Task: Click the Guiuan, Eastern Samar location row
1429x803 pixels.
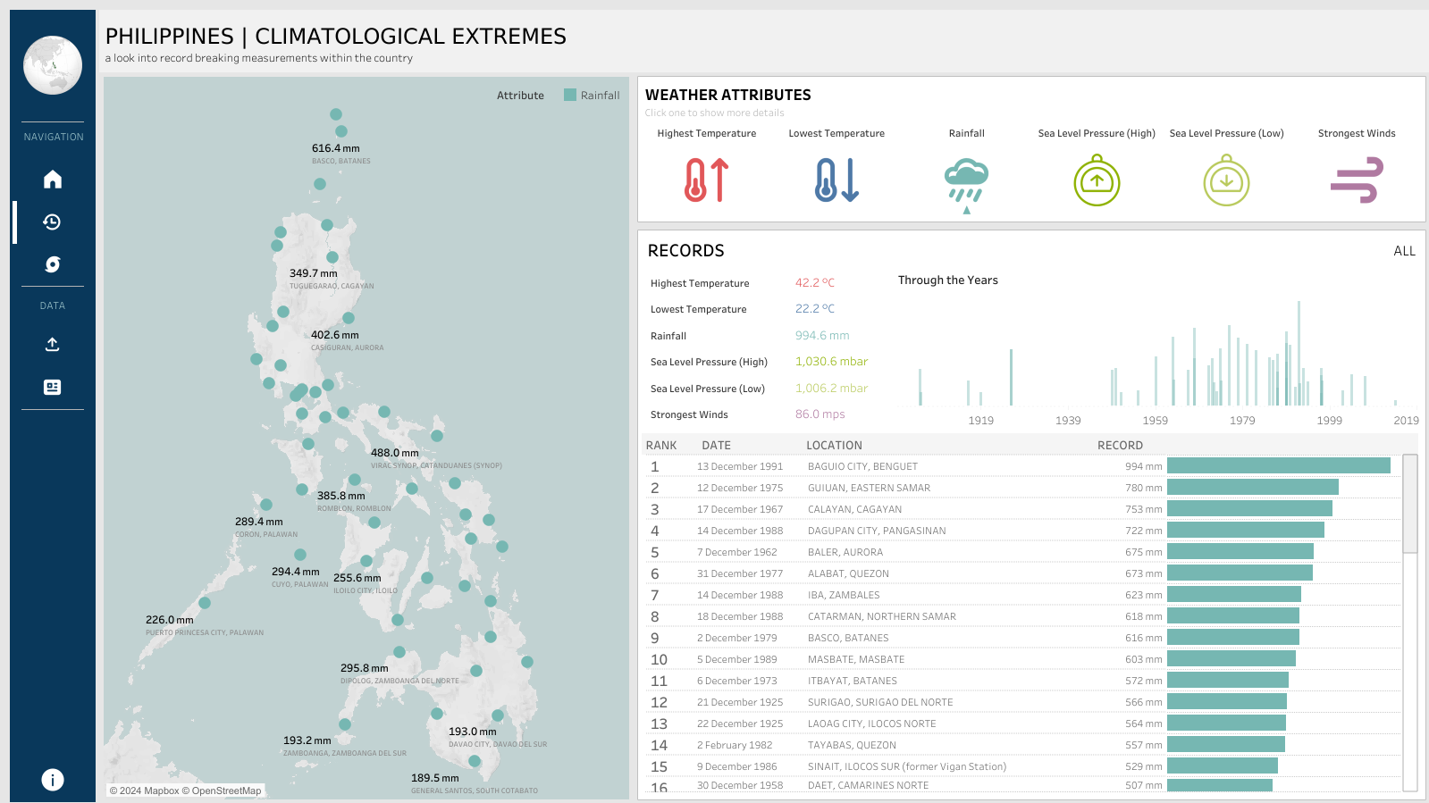Action: point(869,488)
